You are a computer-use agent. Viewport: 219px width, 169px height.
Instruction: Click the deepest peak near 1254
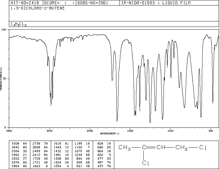(x=150, y=122)
